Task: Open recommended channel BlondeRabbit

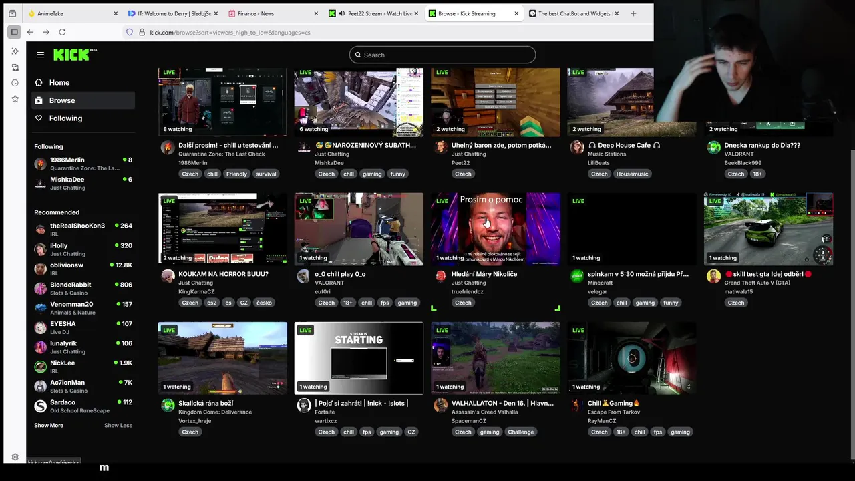Action: click(x=83, y=289)
